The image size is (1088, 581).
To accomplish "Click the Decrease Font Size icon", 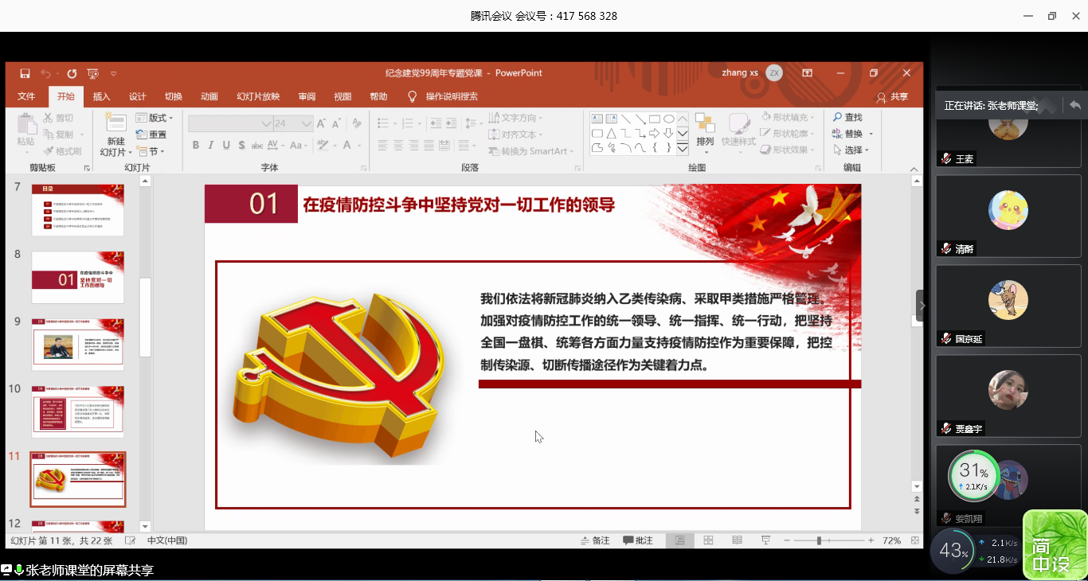I will tap(335, 123).
